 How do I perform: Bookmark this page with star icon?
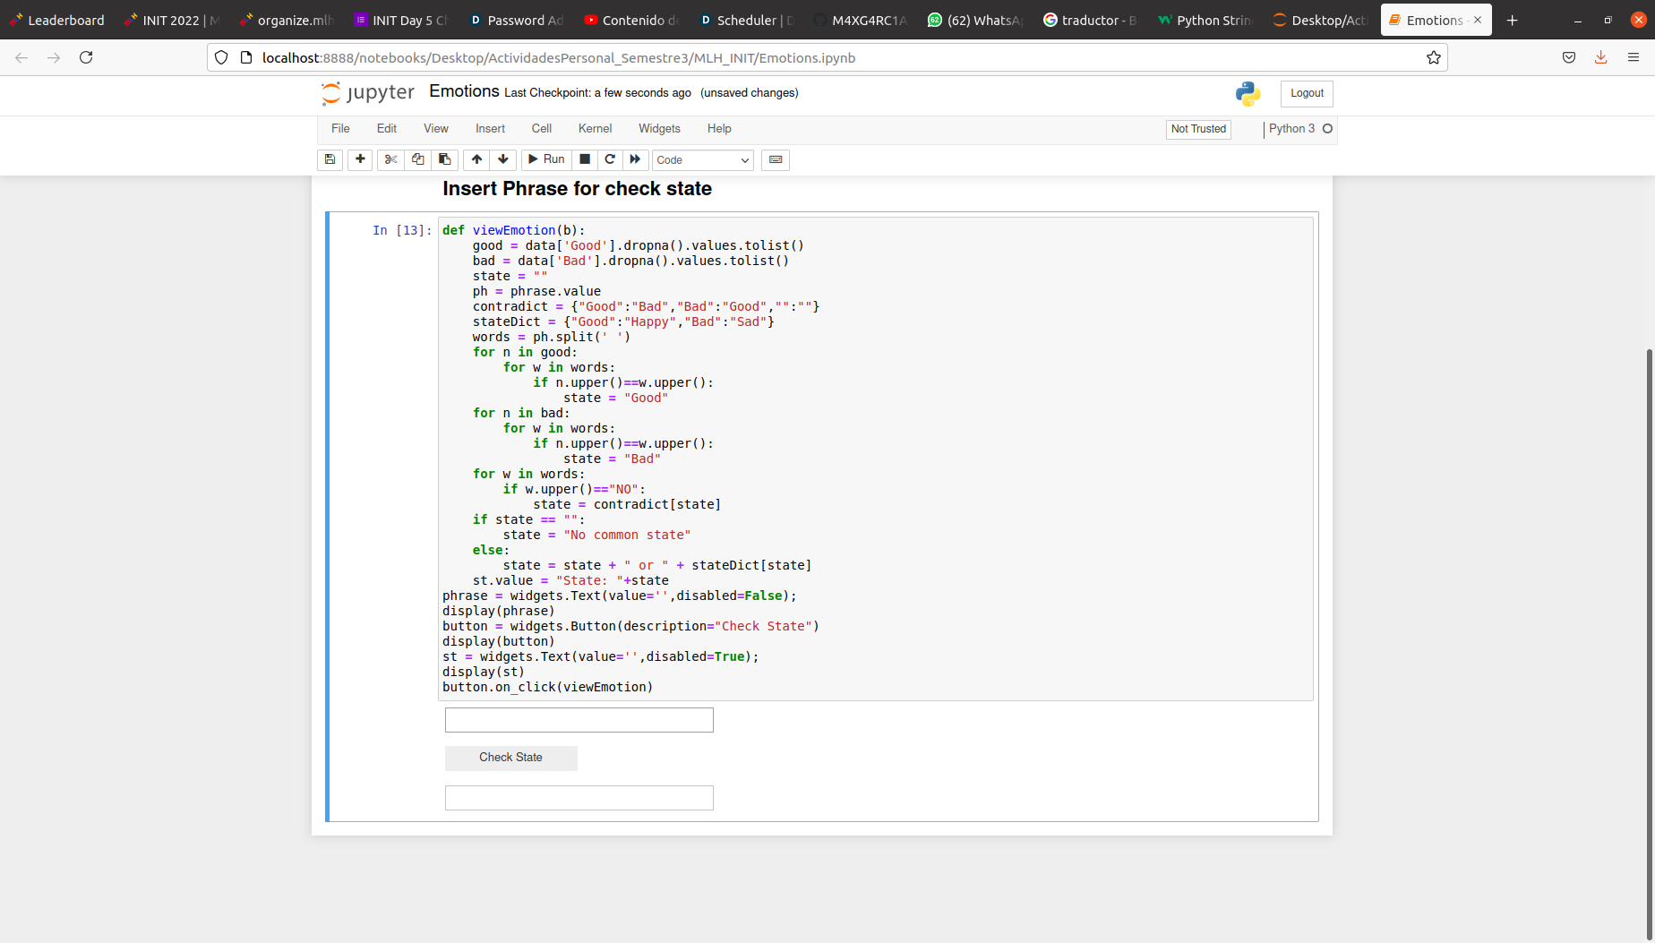[1434, 57]
